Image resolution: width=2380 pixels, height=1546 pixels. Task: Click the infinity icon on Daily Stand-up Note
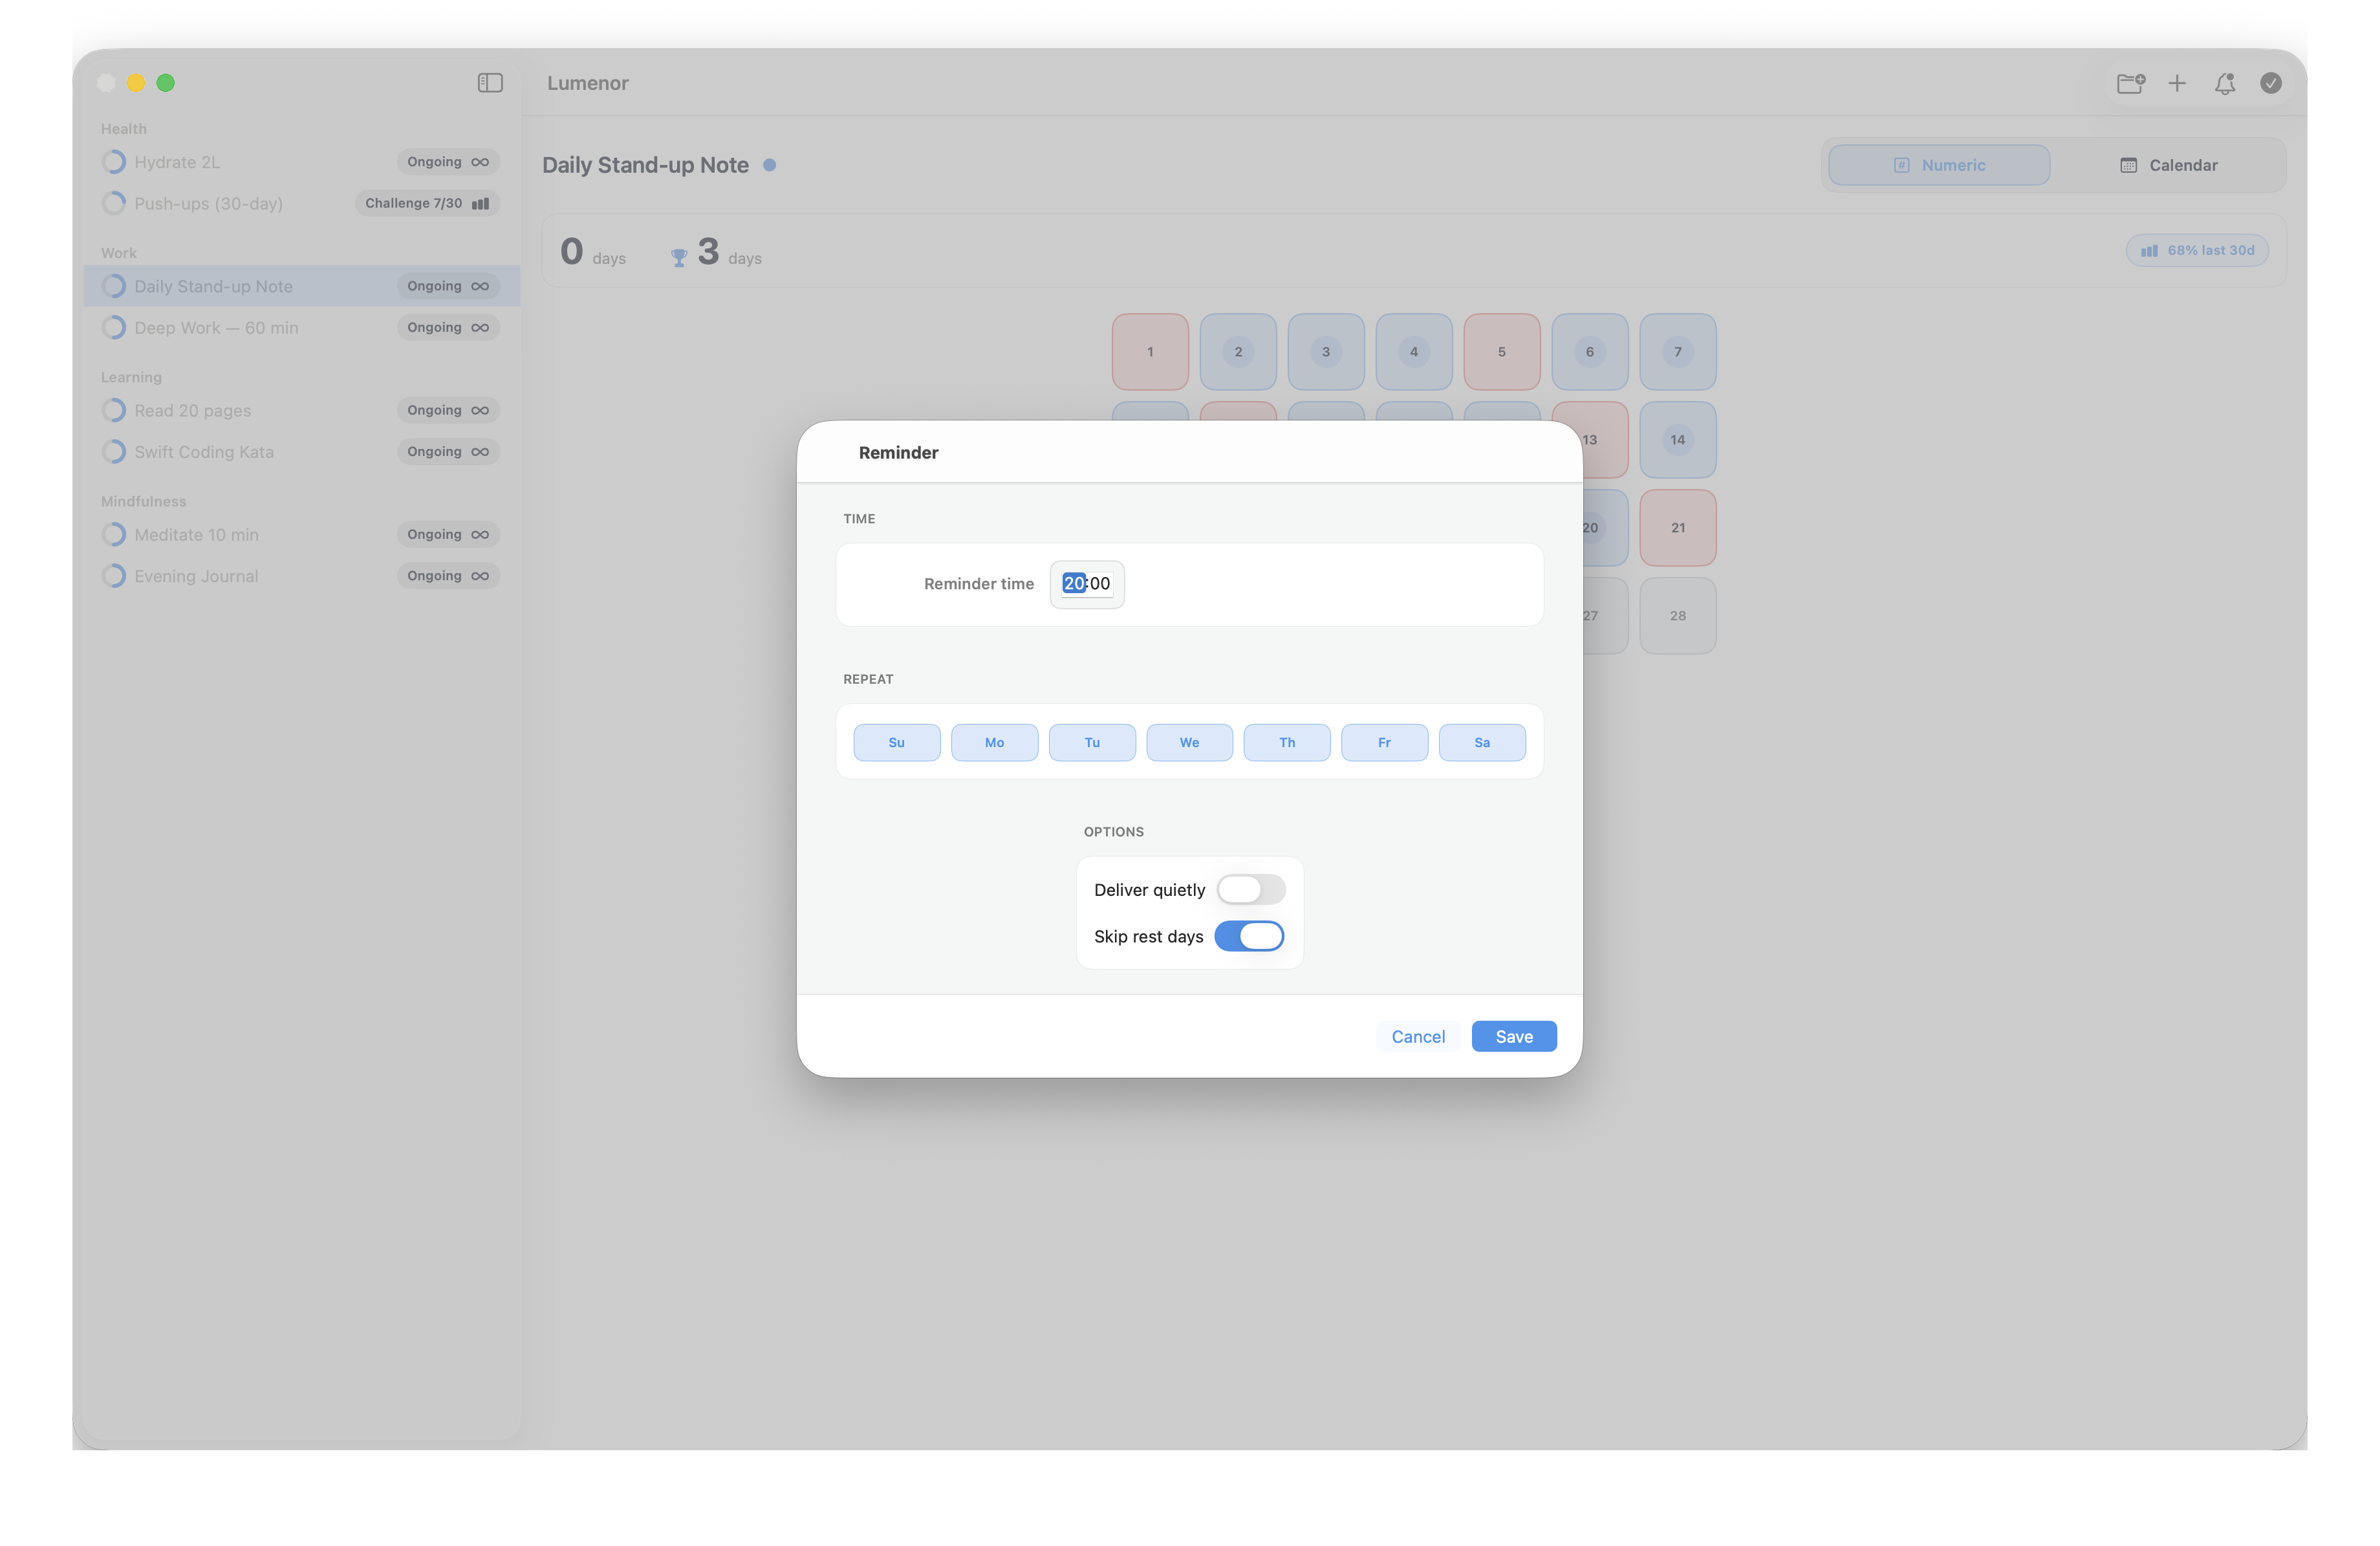[480, 286]
